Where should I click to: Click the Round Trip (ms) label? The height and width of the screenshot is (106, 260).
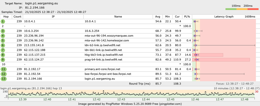tap(139, 84)
